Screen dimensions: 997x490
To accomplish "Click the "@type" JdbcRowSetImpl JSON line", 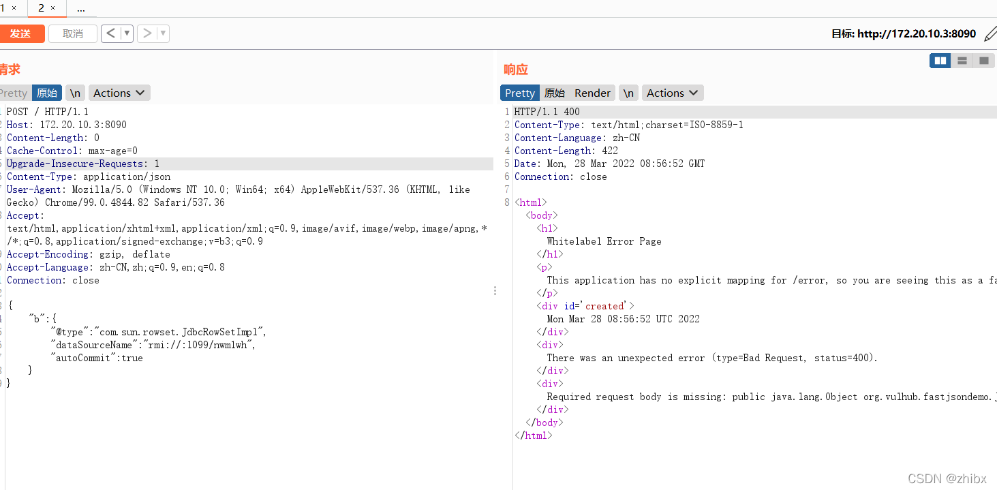I will coord(158,332).
